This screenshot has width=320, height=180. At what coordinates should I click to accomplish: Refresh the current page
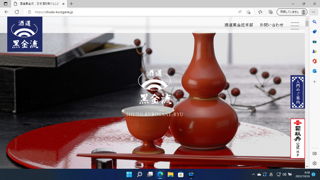(16, 12)
